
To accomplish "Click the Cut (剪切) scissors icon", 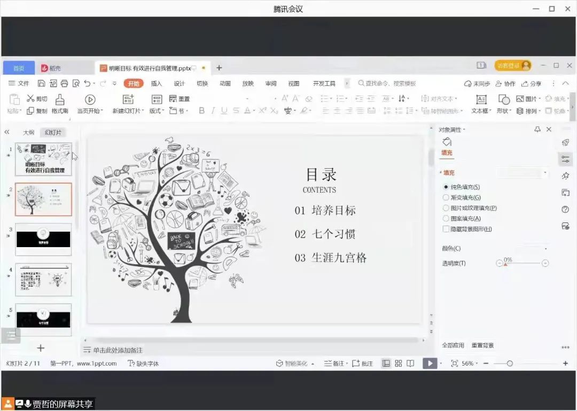I will [x=30, y=99].
